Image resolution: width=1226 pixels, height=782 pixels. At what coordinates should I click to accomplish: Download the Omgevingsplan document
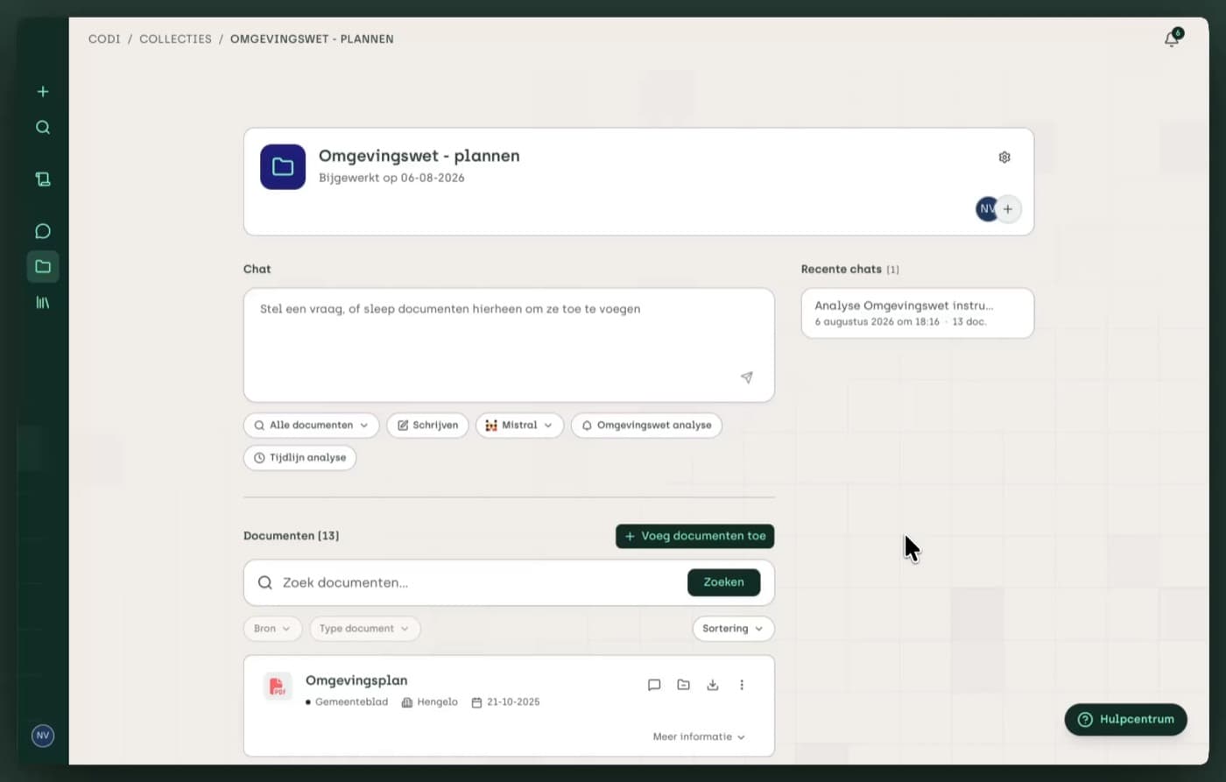tap(713, 685)
